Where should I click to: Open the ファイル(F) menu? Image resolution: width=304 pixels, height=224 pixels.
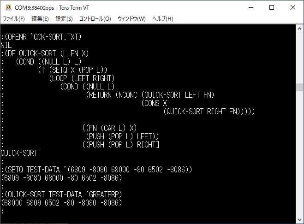13,19
